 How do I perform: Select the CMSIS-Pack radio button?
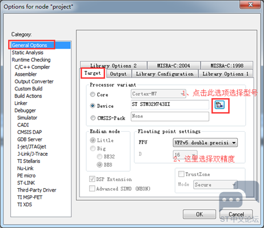coord(93,118)
